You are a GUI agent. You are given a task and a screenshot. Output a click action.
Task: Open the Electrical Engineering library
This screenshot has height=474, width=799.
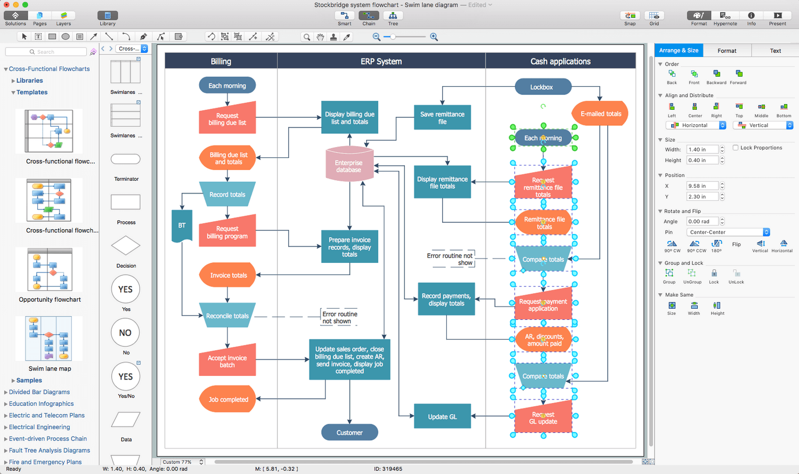click(39, 427)
